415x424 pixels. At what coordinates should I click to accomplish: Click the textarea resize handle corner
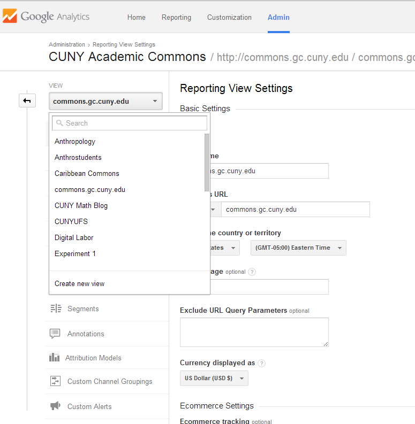326,344
